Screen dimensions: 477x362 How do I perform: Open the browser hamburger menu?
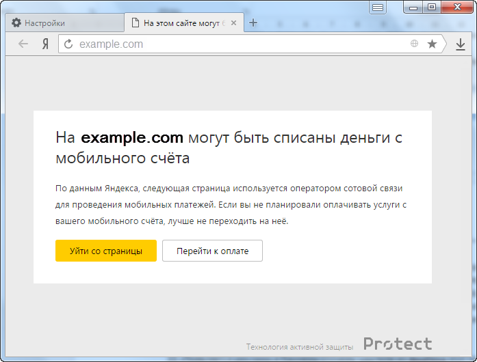[378, 8]
